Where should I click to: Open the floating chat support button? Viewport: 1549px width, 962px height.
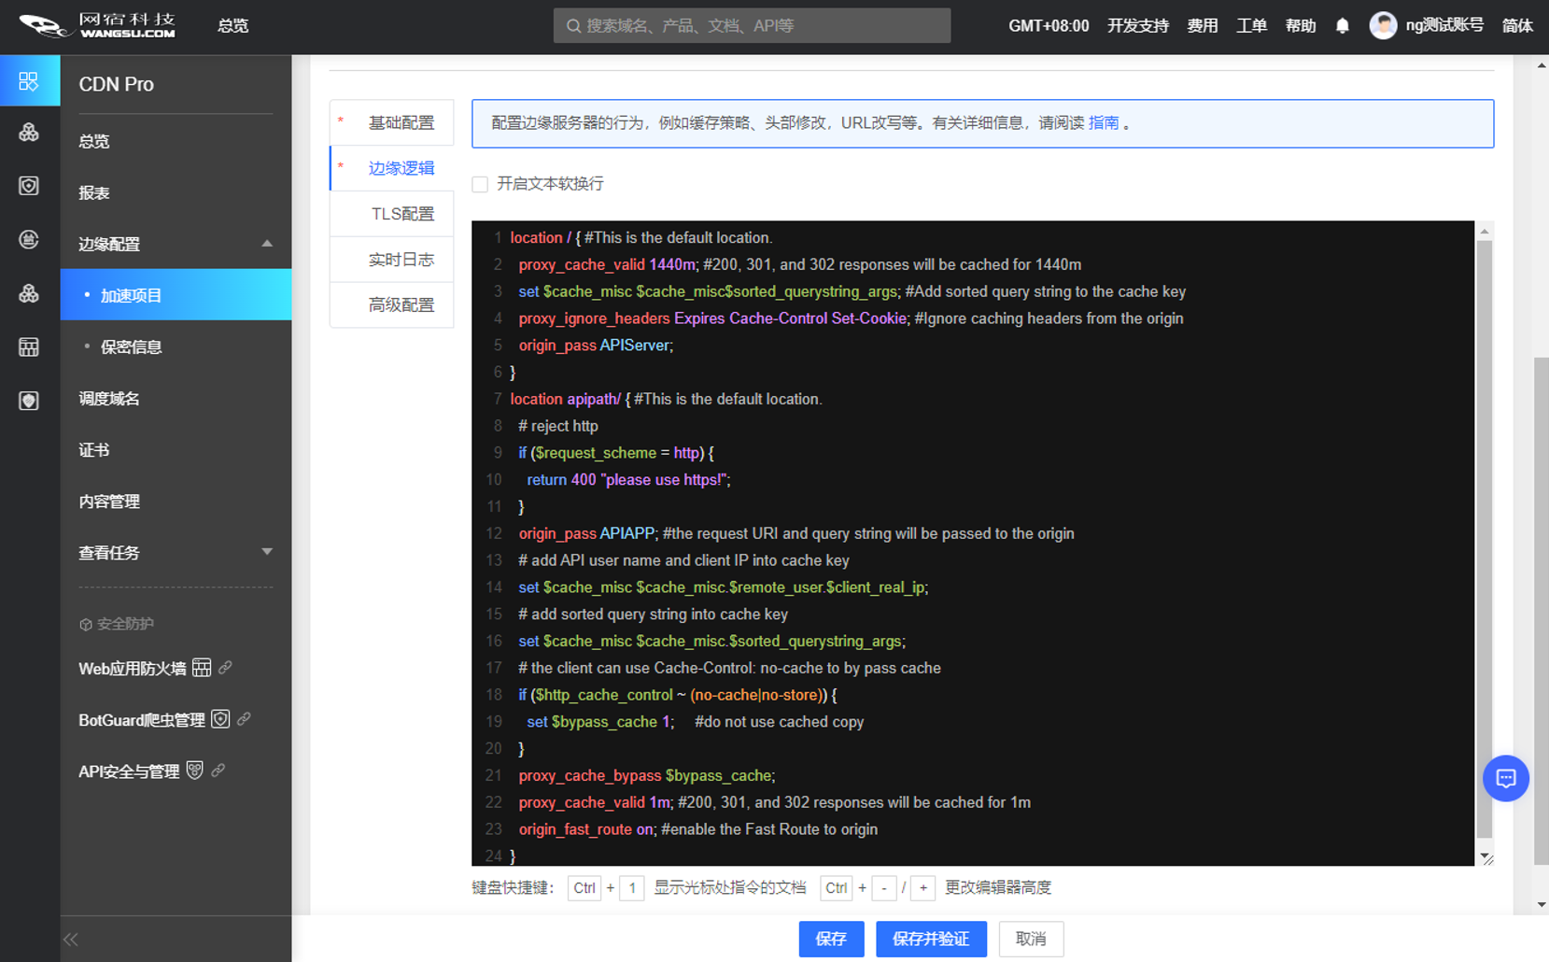[x=1505, y=778]
